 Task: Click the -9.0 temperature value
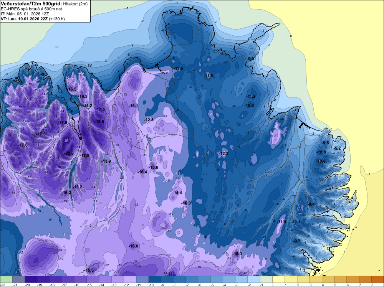[x=250, y=59]
